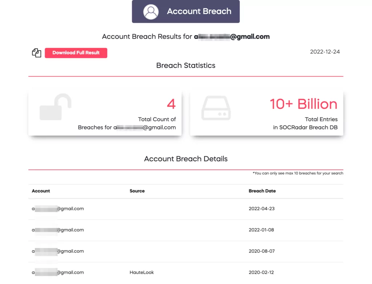The width and height of the screenshot is (372, 284).
Task: Click the 'Breach Statistics' heading
Action: [x=186, y=65]
